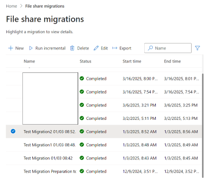Select Test Migration Preparation row name
The height and width of the screenshot is (178, 209).
click(50, 171)
